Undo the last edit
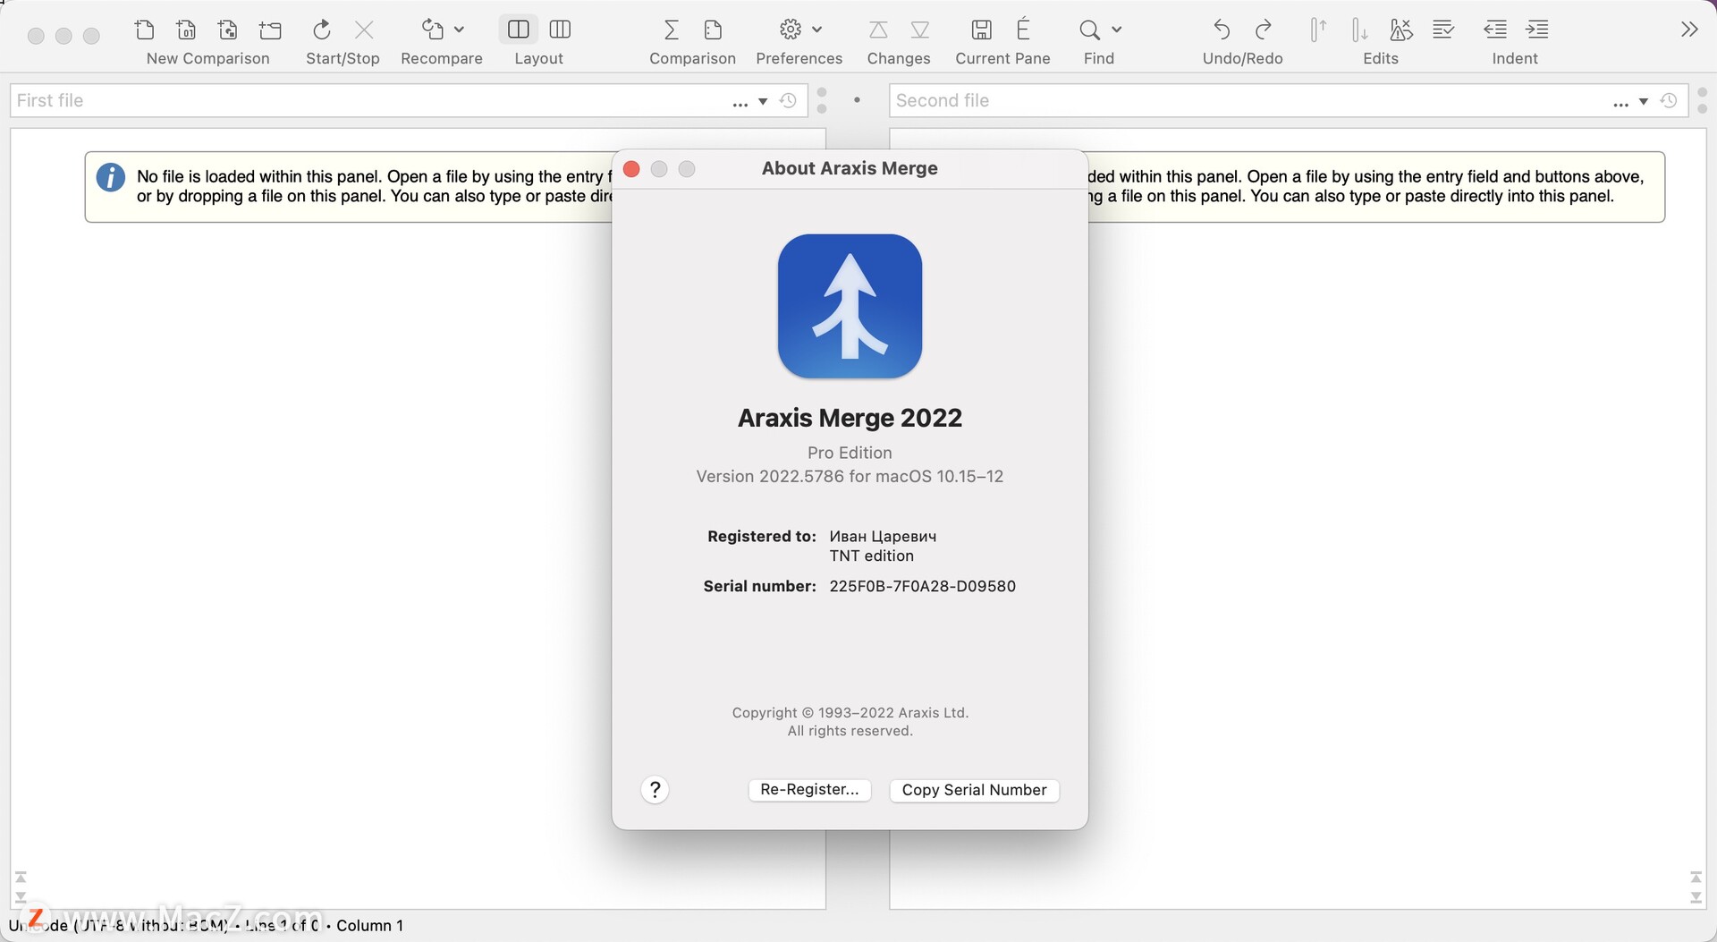 1222,30
